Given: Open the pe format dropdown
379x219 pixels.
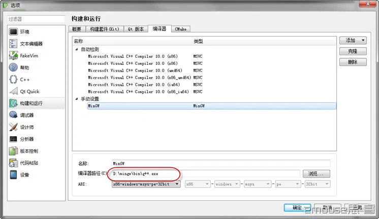Looking at the screenshot, I should click(288, 184).
